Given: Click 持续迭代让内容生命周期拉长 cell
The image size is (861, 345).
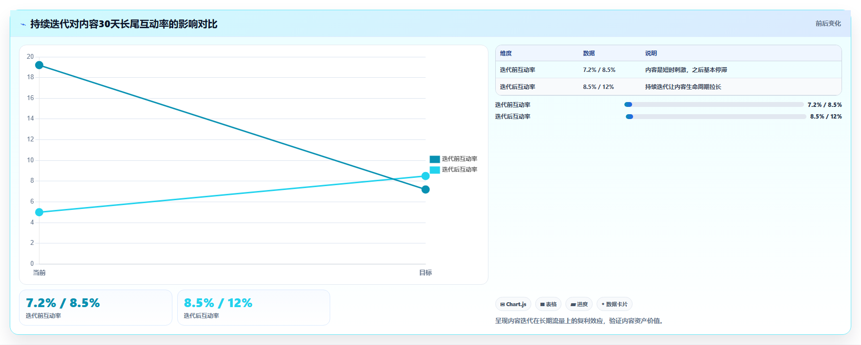Looking at the screenshot, I should pos(683,87).
